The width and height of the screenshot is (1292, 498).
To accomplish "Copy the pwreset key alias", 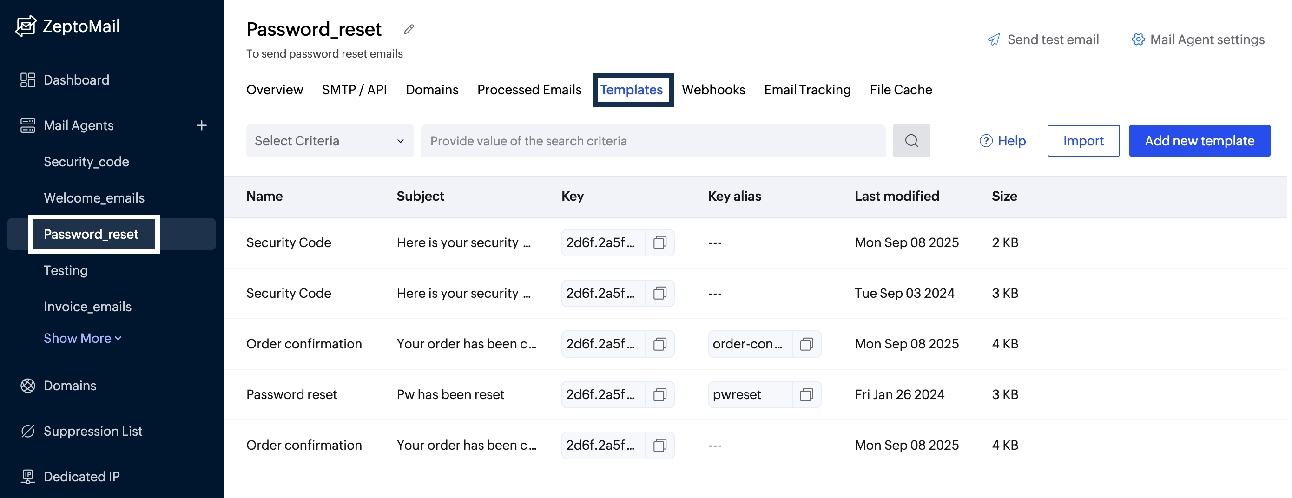I will 806,395.
